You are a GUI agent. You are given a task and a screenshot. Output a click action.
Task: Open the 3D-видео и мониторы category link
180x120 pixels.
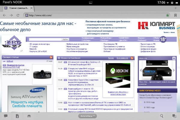click(40, 44)
